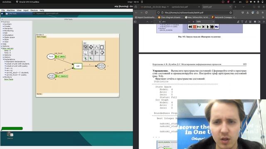Open VirtualBox Help menu
The height and width of the screenshot is (149, 266).
[x=42, y=10]
